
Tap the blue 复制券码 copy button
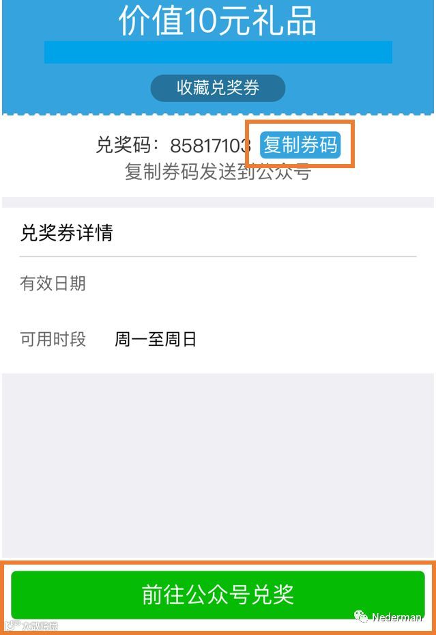pyautogui.click(x=300, y=145)
